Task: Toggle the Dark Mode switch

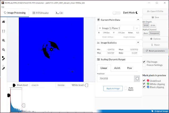Action: 116,13
